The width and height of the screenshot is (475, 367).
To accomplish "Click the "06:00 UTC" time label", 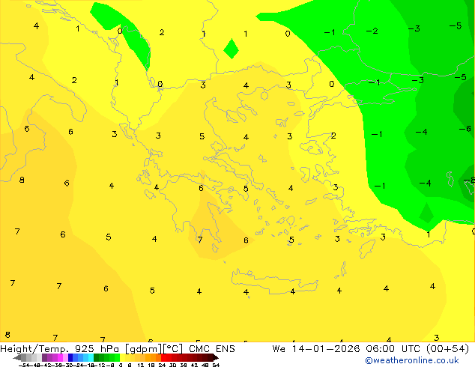I will [393, 349].
